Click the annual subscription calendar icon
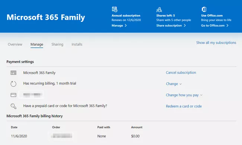Image resolution: width=242 pixels, height=145 pixels. pyautogui.click(x=115, y=9)
